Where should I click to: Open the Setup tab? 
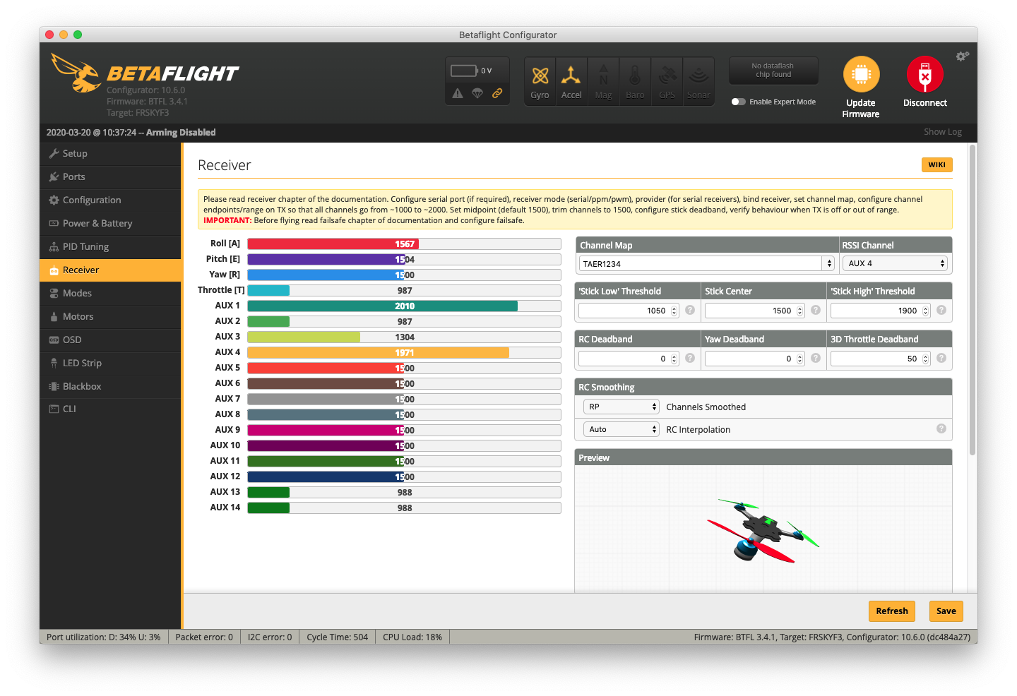point(110,153)
